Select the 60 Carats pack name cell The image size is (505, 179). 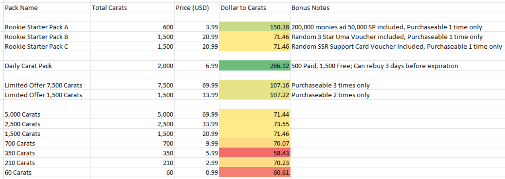pyautogui.click(x=47, y=173)
